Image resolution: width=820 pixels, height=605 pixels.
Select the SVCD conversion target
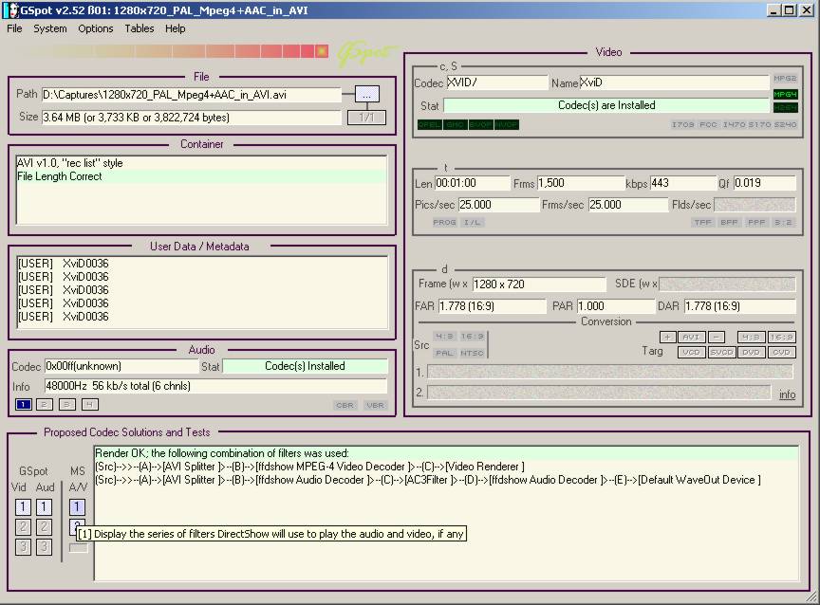pyautogui.click(x=722, y=352)
